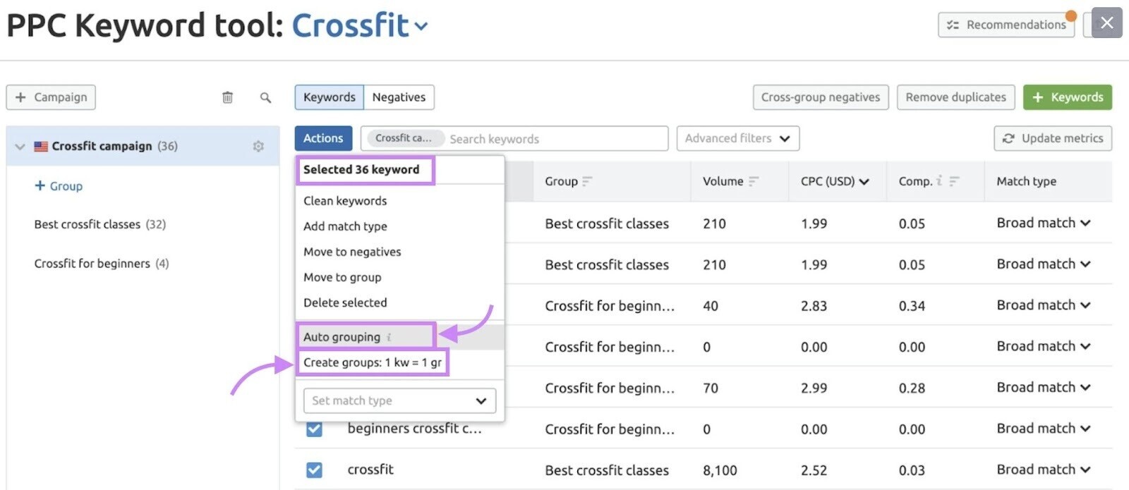
Task: Open Broad match dropdown for volume 210 first row
Action: pyautogui.click(x=1044, y=223)
